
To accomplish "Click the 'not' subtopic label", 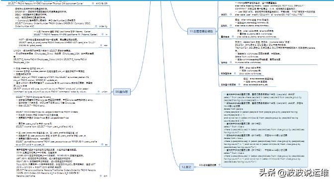I will click(x=105, y=46).
